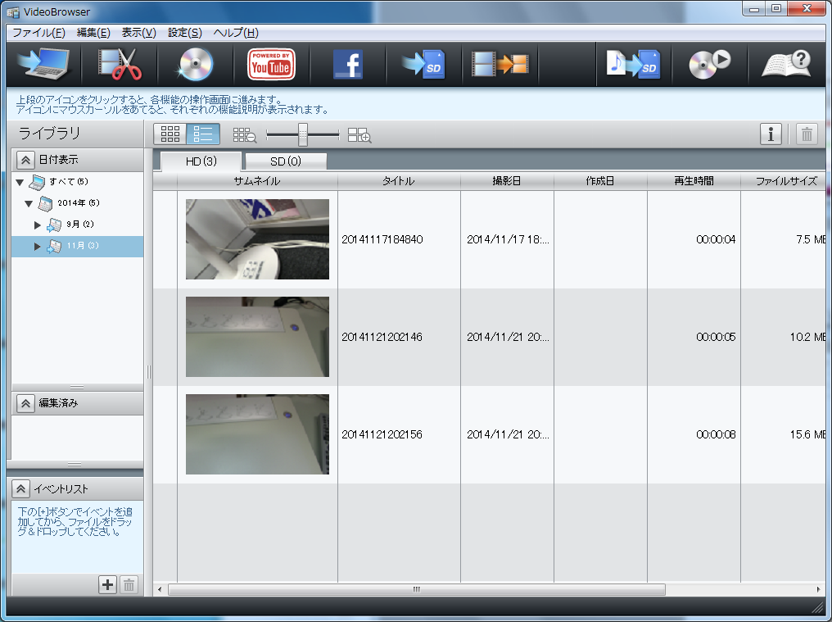
Task: Add an event with the plus button
Action: tap(108, 585)
